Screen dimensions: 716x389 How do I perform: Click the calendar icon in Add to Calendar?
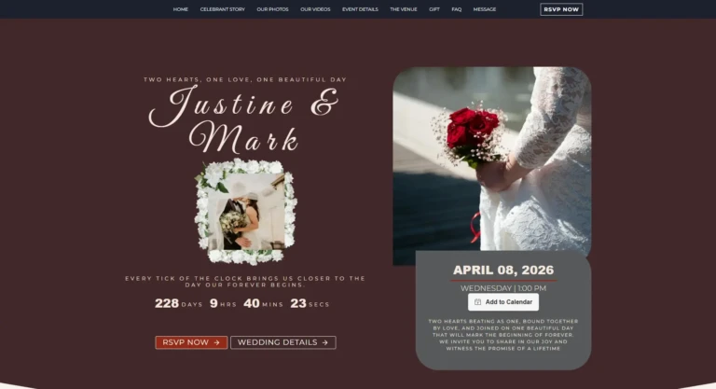click(477, 302)
